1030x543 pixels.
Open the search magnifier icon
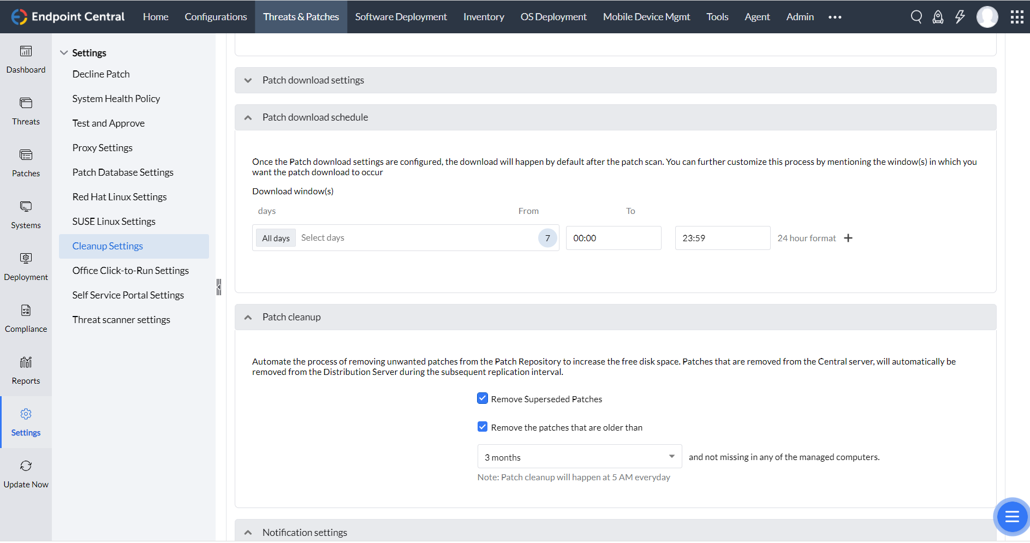coord(916,17)
